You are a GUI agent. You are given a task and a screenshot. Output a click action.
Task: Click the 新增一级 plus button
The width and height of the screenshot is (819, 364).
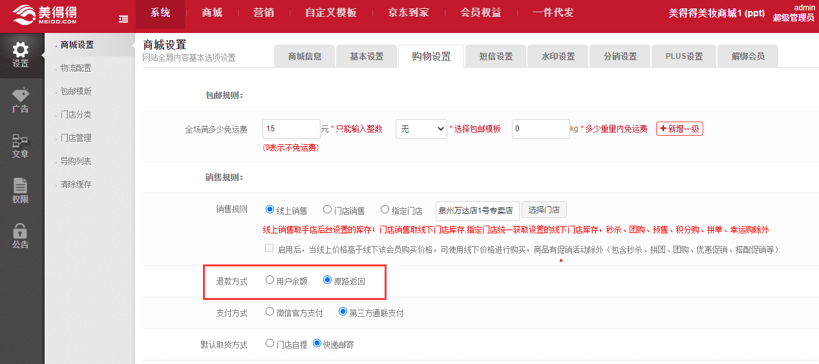pyautogui.click(x=679, y=129)
